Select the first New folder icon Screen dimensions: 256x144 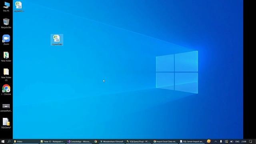pyautogui.click(x=6, y=57)
